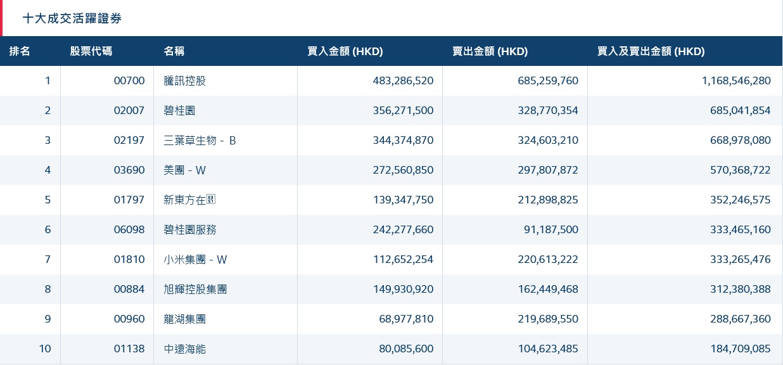Select stock code 03690
Screen dimensions: 783x365
tap(129, 170)
